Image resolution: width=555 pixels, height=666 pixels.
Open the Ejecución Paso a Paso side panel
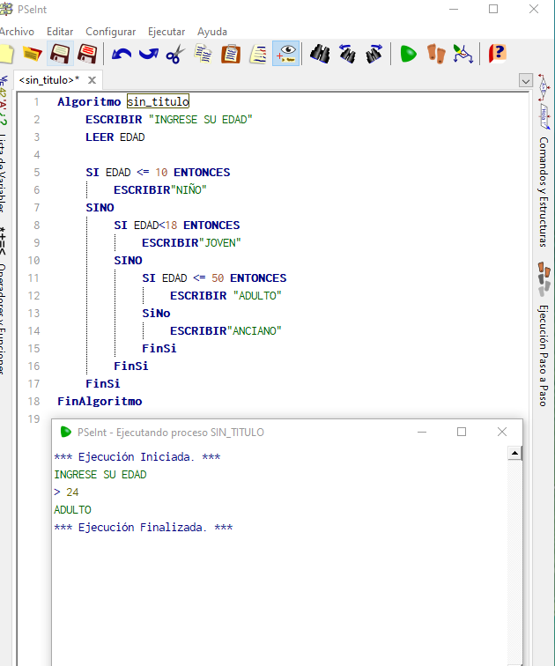(x=544, y=356)
